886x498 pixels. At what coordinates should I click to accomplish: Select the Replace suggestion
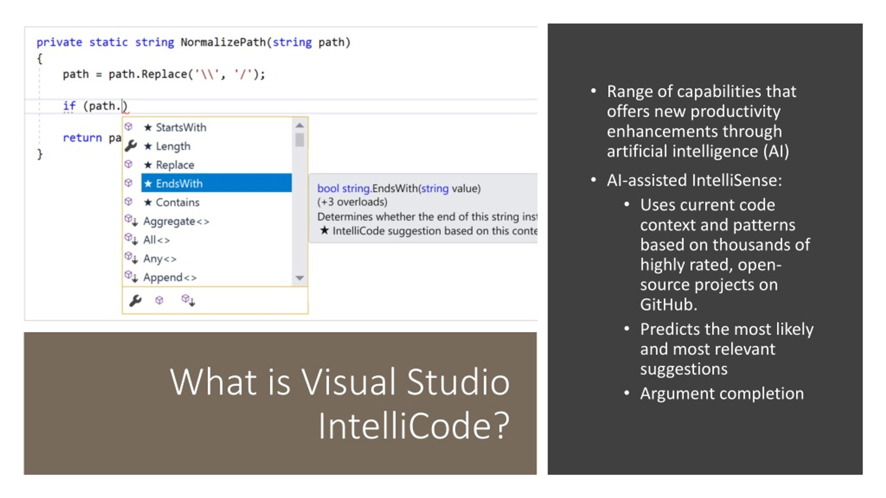(x=216, y=165)
